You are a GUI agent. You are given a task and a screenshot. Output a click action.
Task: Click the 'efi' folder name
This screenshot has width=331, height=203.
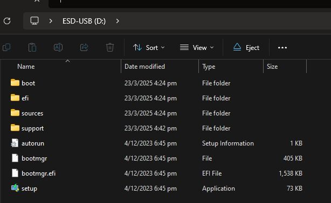(25, 98)
